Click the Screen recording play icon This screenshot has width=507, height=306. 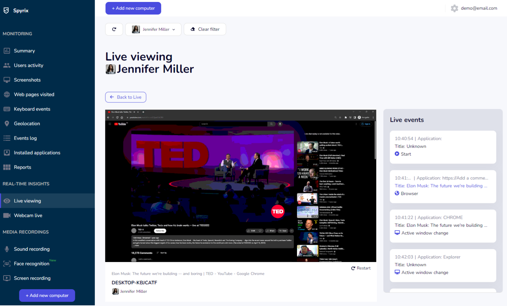point(7,278)
